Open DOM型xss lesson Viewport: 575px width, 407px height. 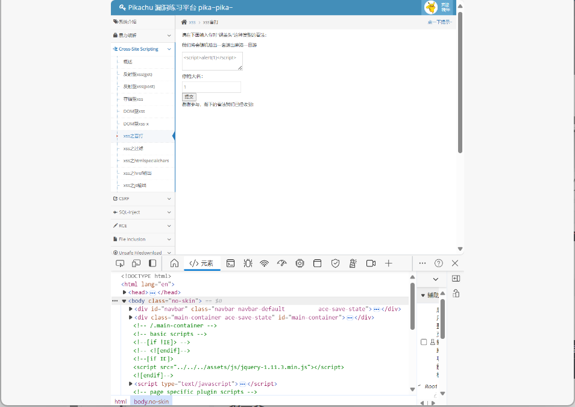pos(134,111)
